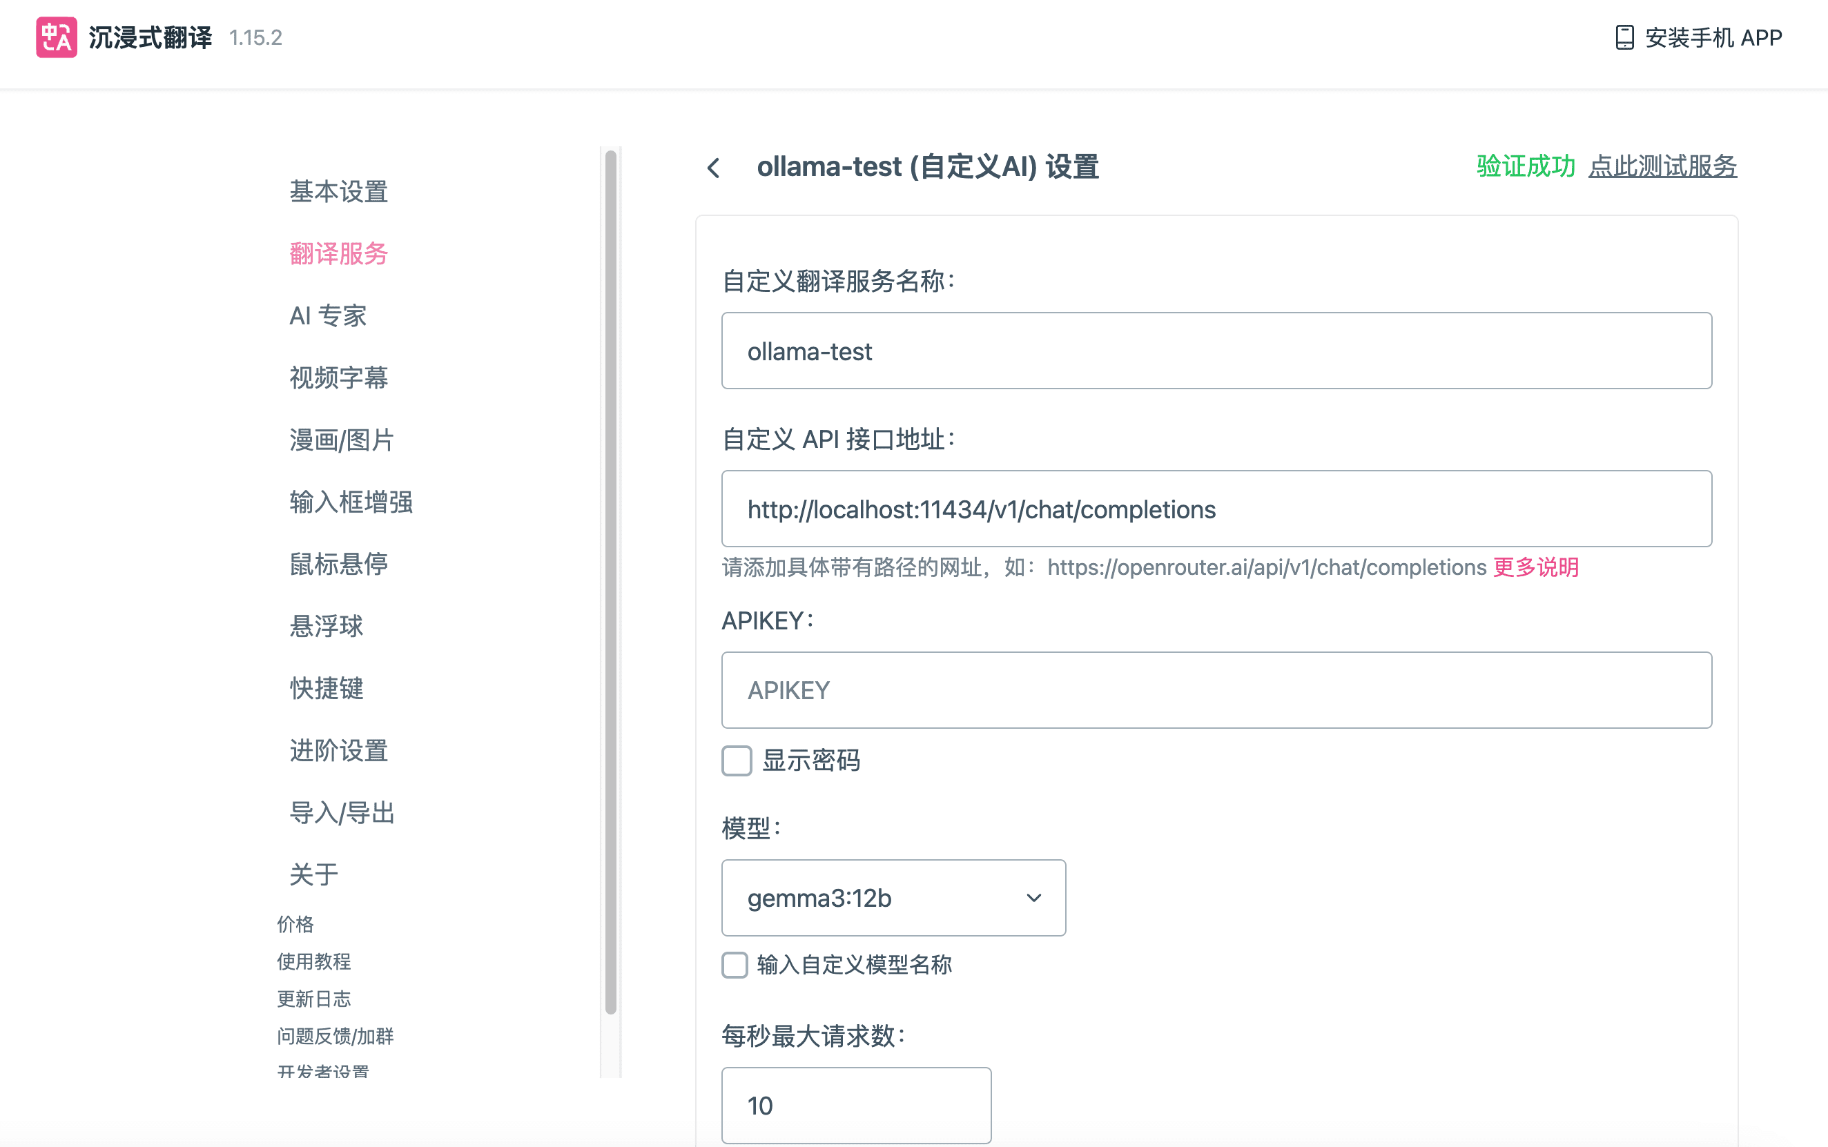Click the 沉浸式翻译 title text

150,37
